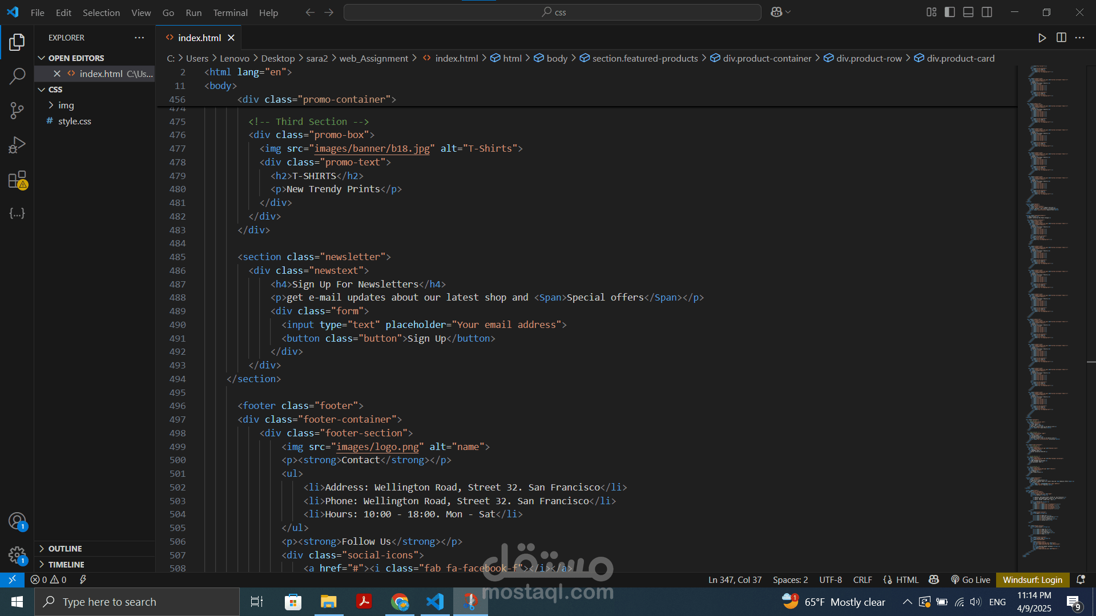Collapse the CSS folder section
1096x616 pixels.
tap(95, 90)
